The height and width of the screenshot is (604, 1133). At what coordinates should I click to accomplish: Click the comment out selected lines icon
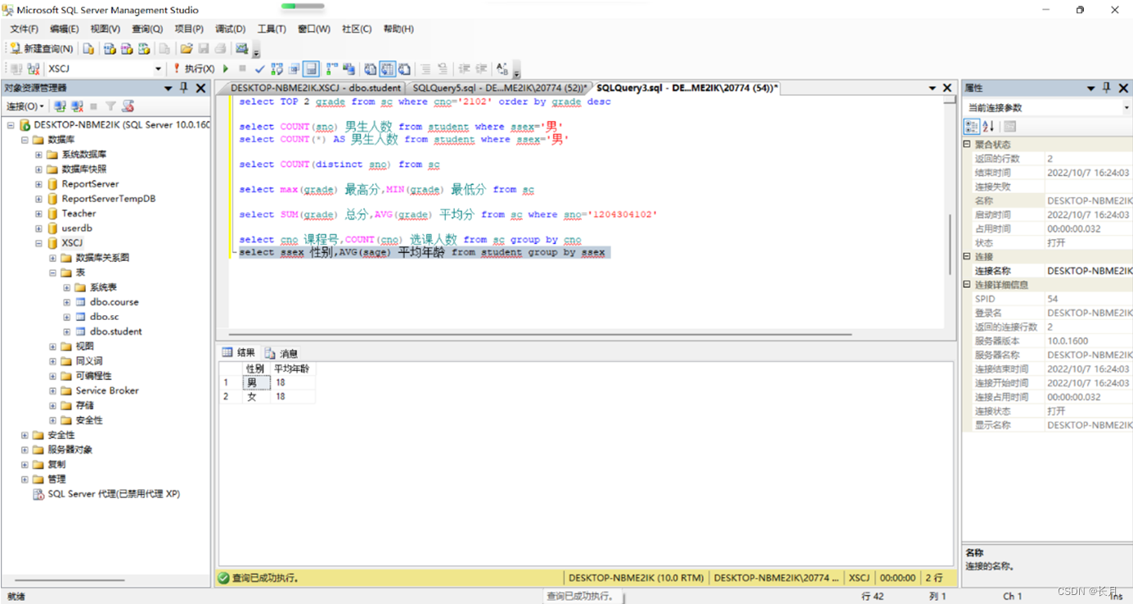pos(425,69)
